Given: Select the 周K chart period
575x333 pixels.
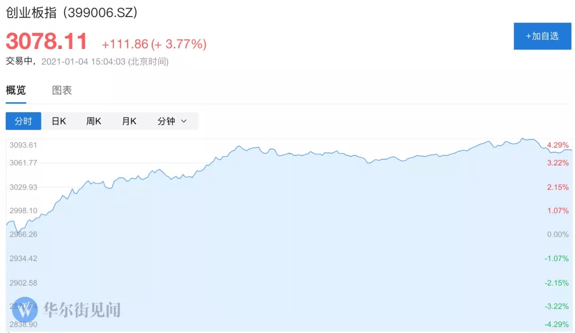Looking at the screenshot, I should click(x=94, y=121).
